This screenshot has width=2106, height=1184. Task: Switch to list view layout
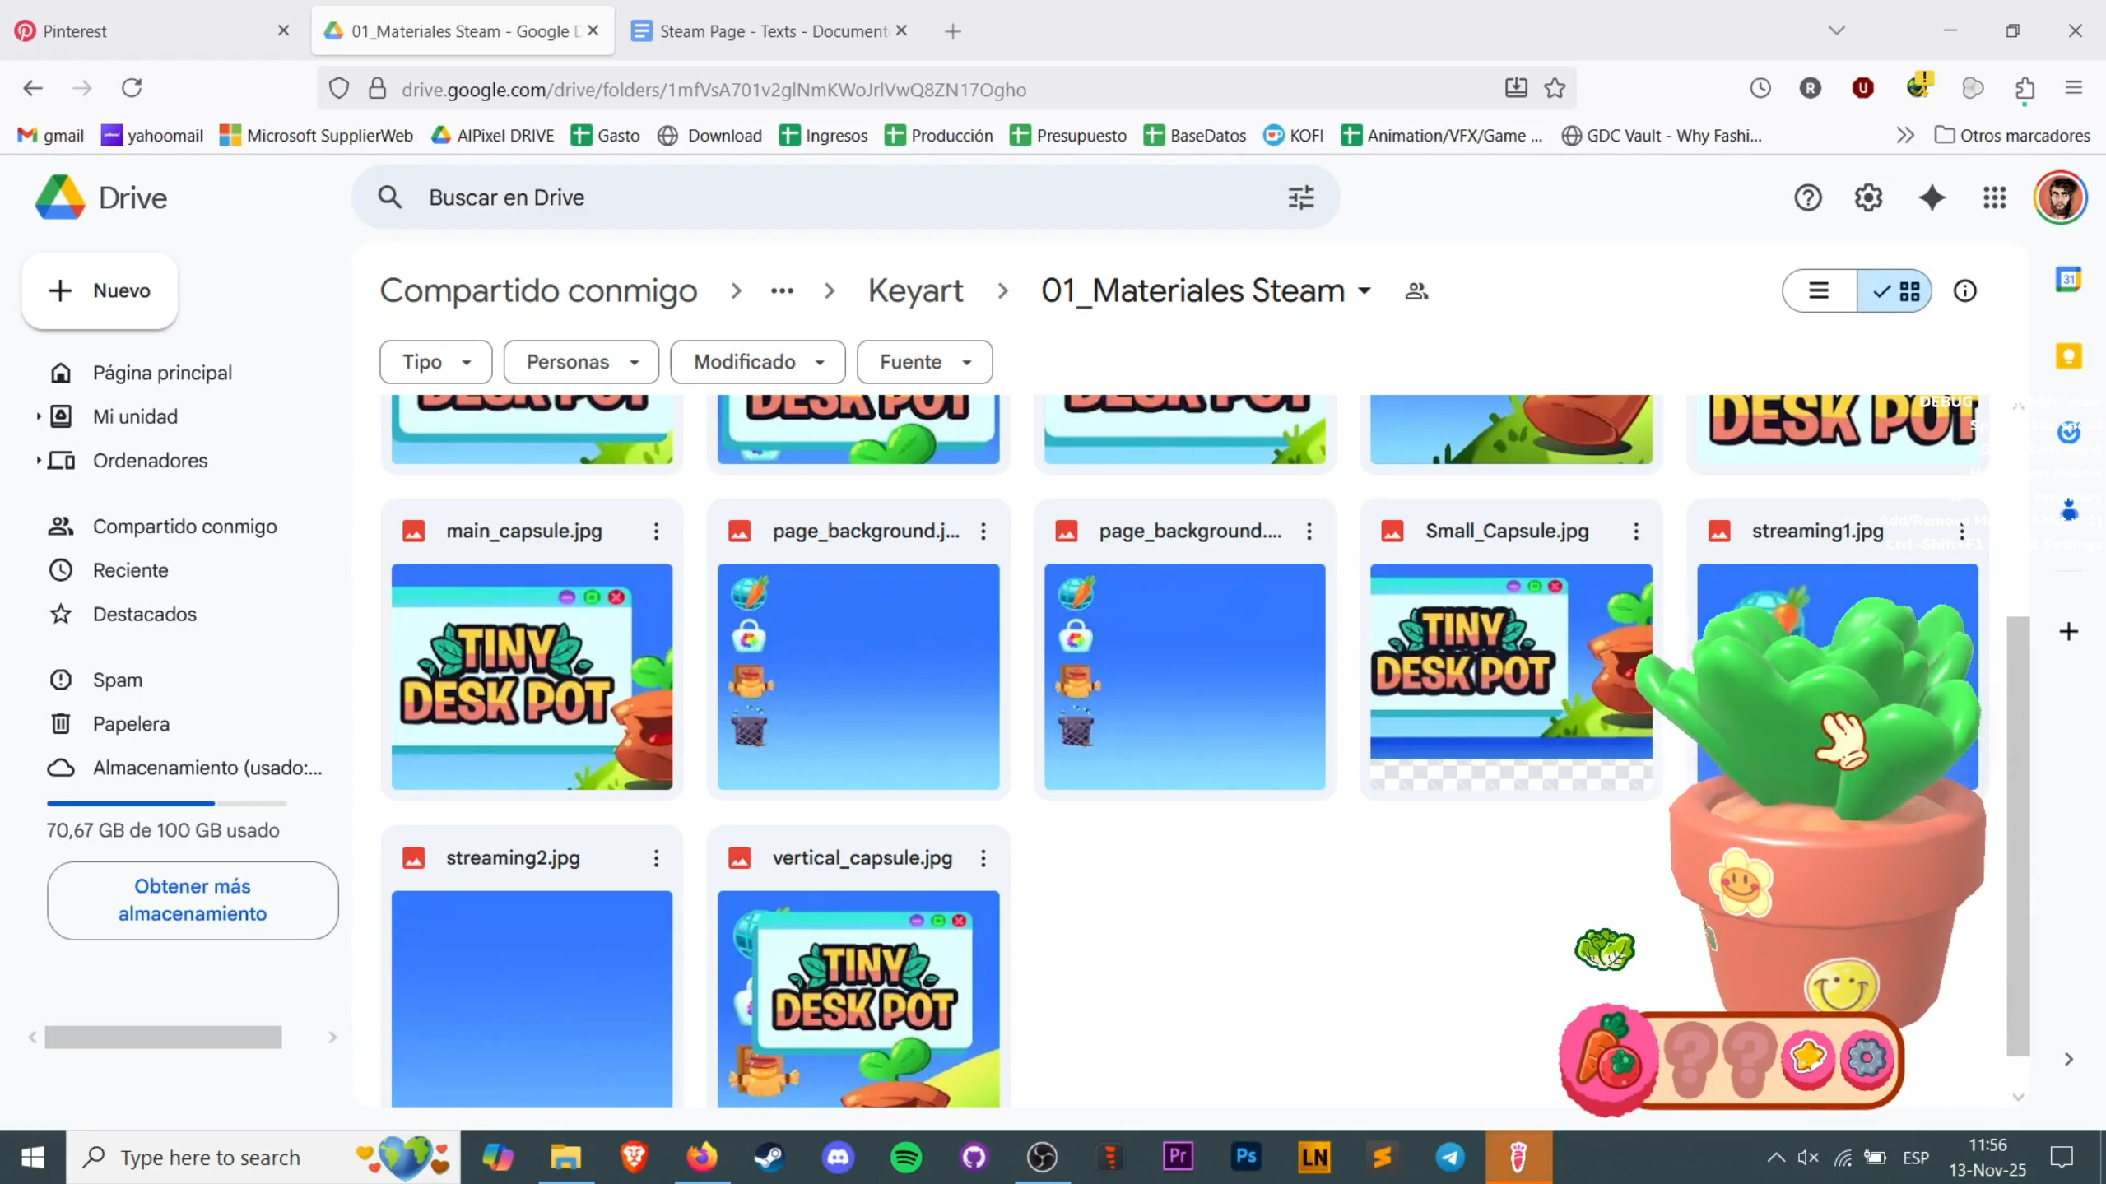(x=1818, y=290)
